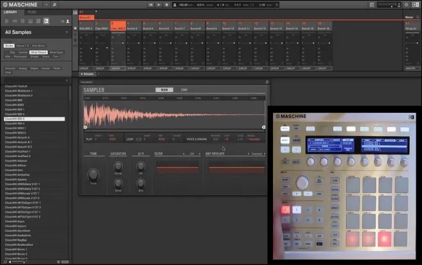This screenshot has width=422, height=265.
Task: Toggle the mixer view icon left of A1
Action: pyautogui.click(x=75, y=12)
